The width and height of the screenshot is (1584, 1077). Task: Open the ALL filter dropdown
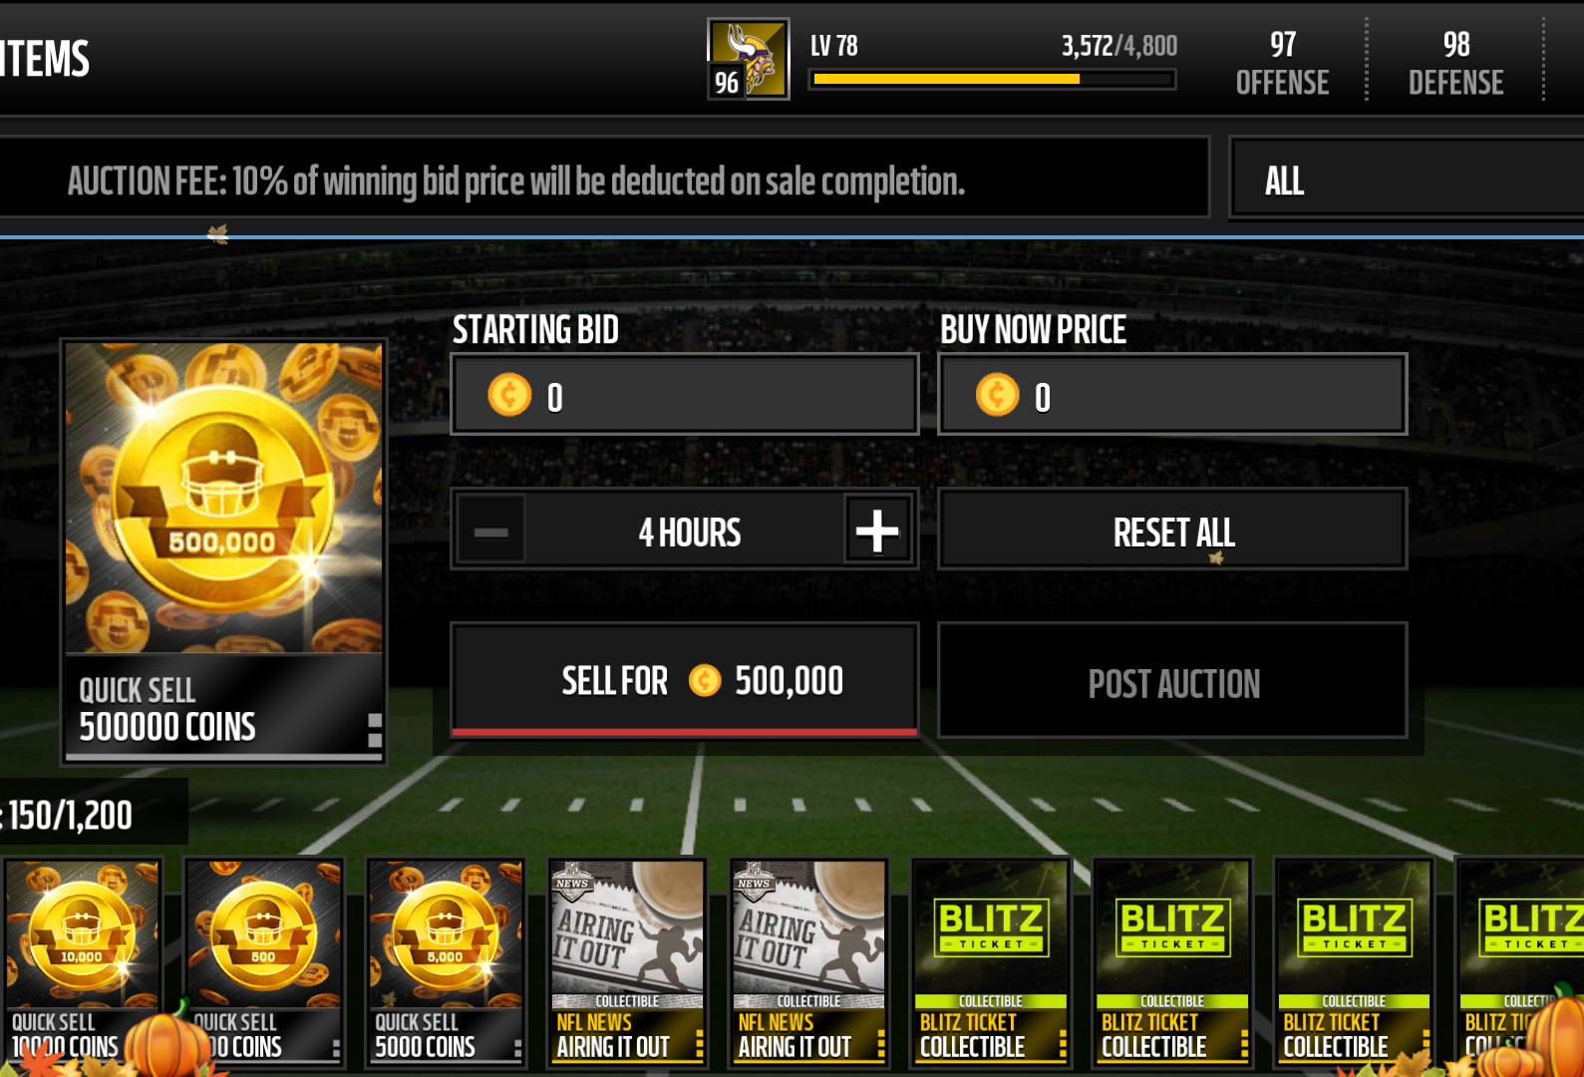(x=1407, y=179)
